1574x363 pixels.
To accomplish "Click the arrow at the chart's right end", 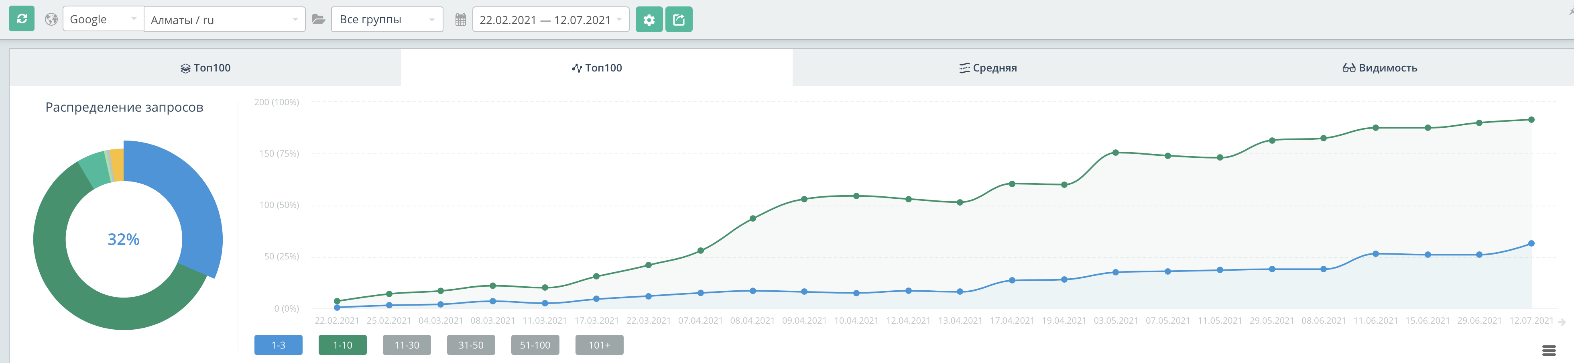I will pos(1562,322).
